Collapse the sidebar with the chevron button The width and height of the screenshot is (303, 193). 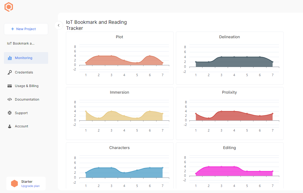[58, 26]
